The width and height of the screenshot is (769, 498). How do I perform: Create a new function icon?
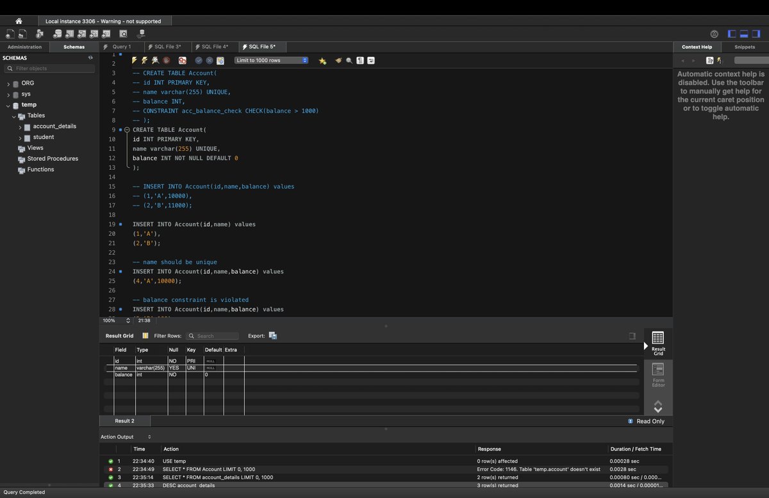(x=106, y=34)
